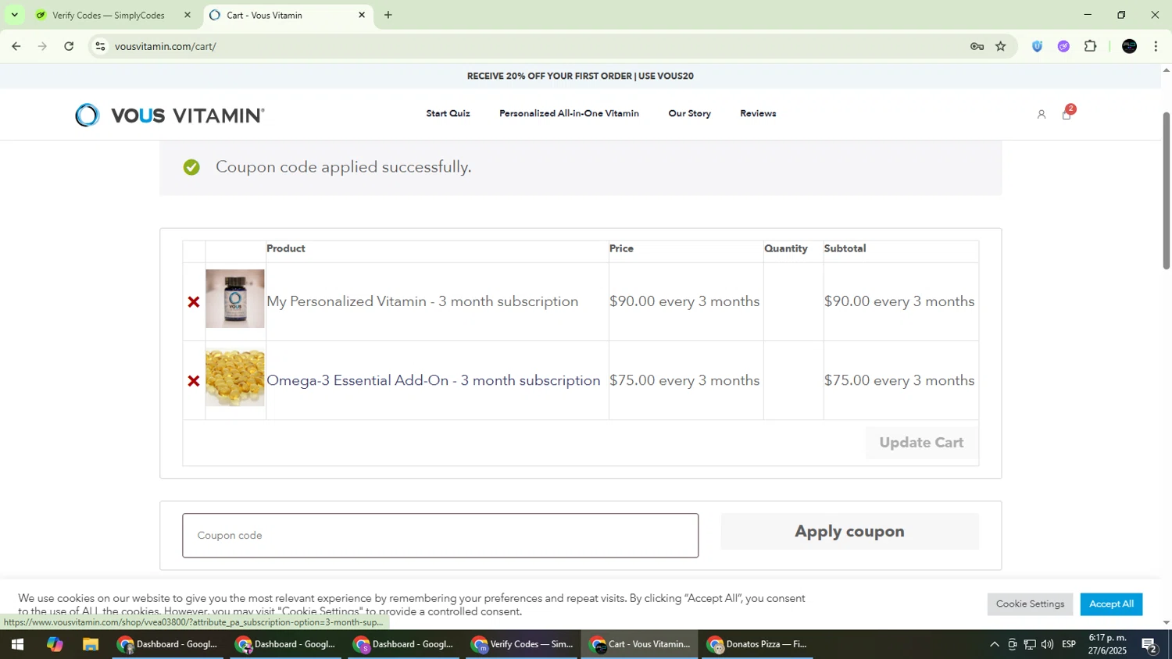Screen dimensions: 1172x659
Task: Remove Omega-3 Essential Add-On from cart
Action: coord(194,381)
